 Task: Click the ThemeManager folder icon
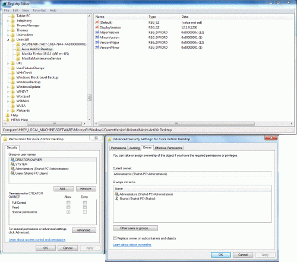pos(13,26)
